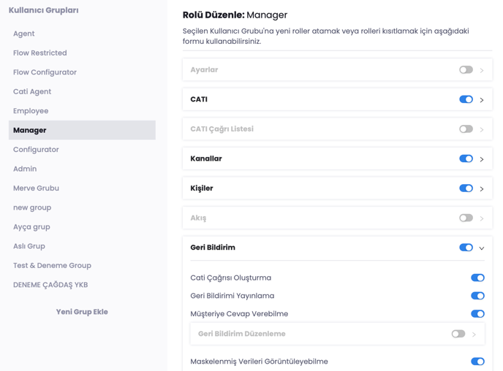This screenshot has height=371, width=503.
Task: Click Yeni Grup Ekle button
Action: point(82,312)
